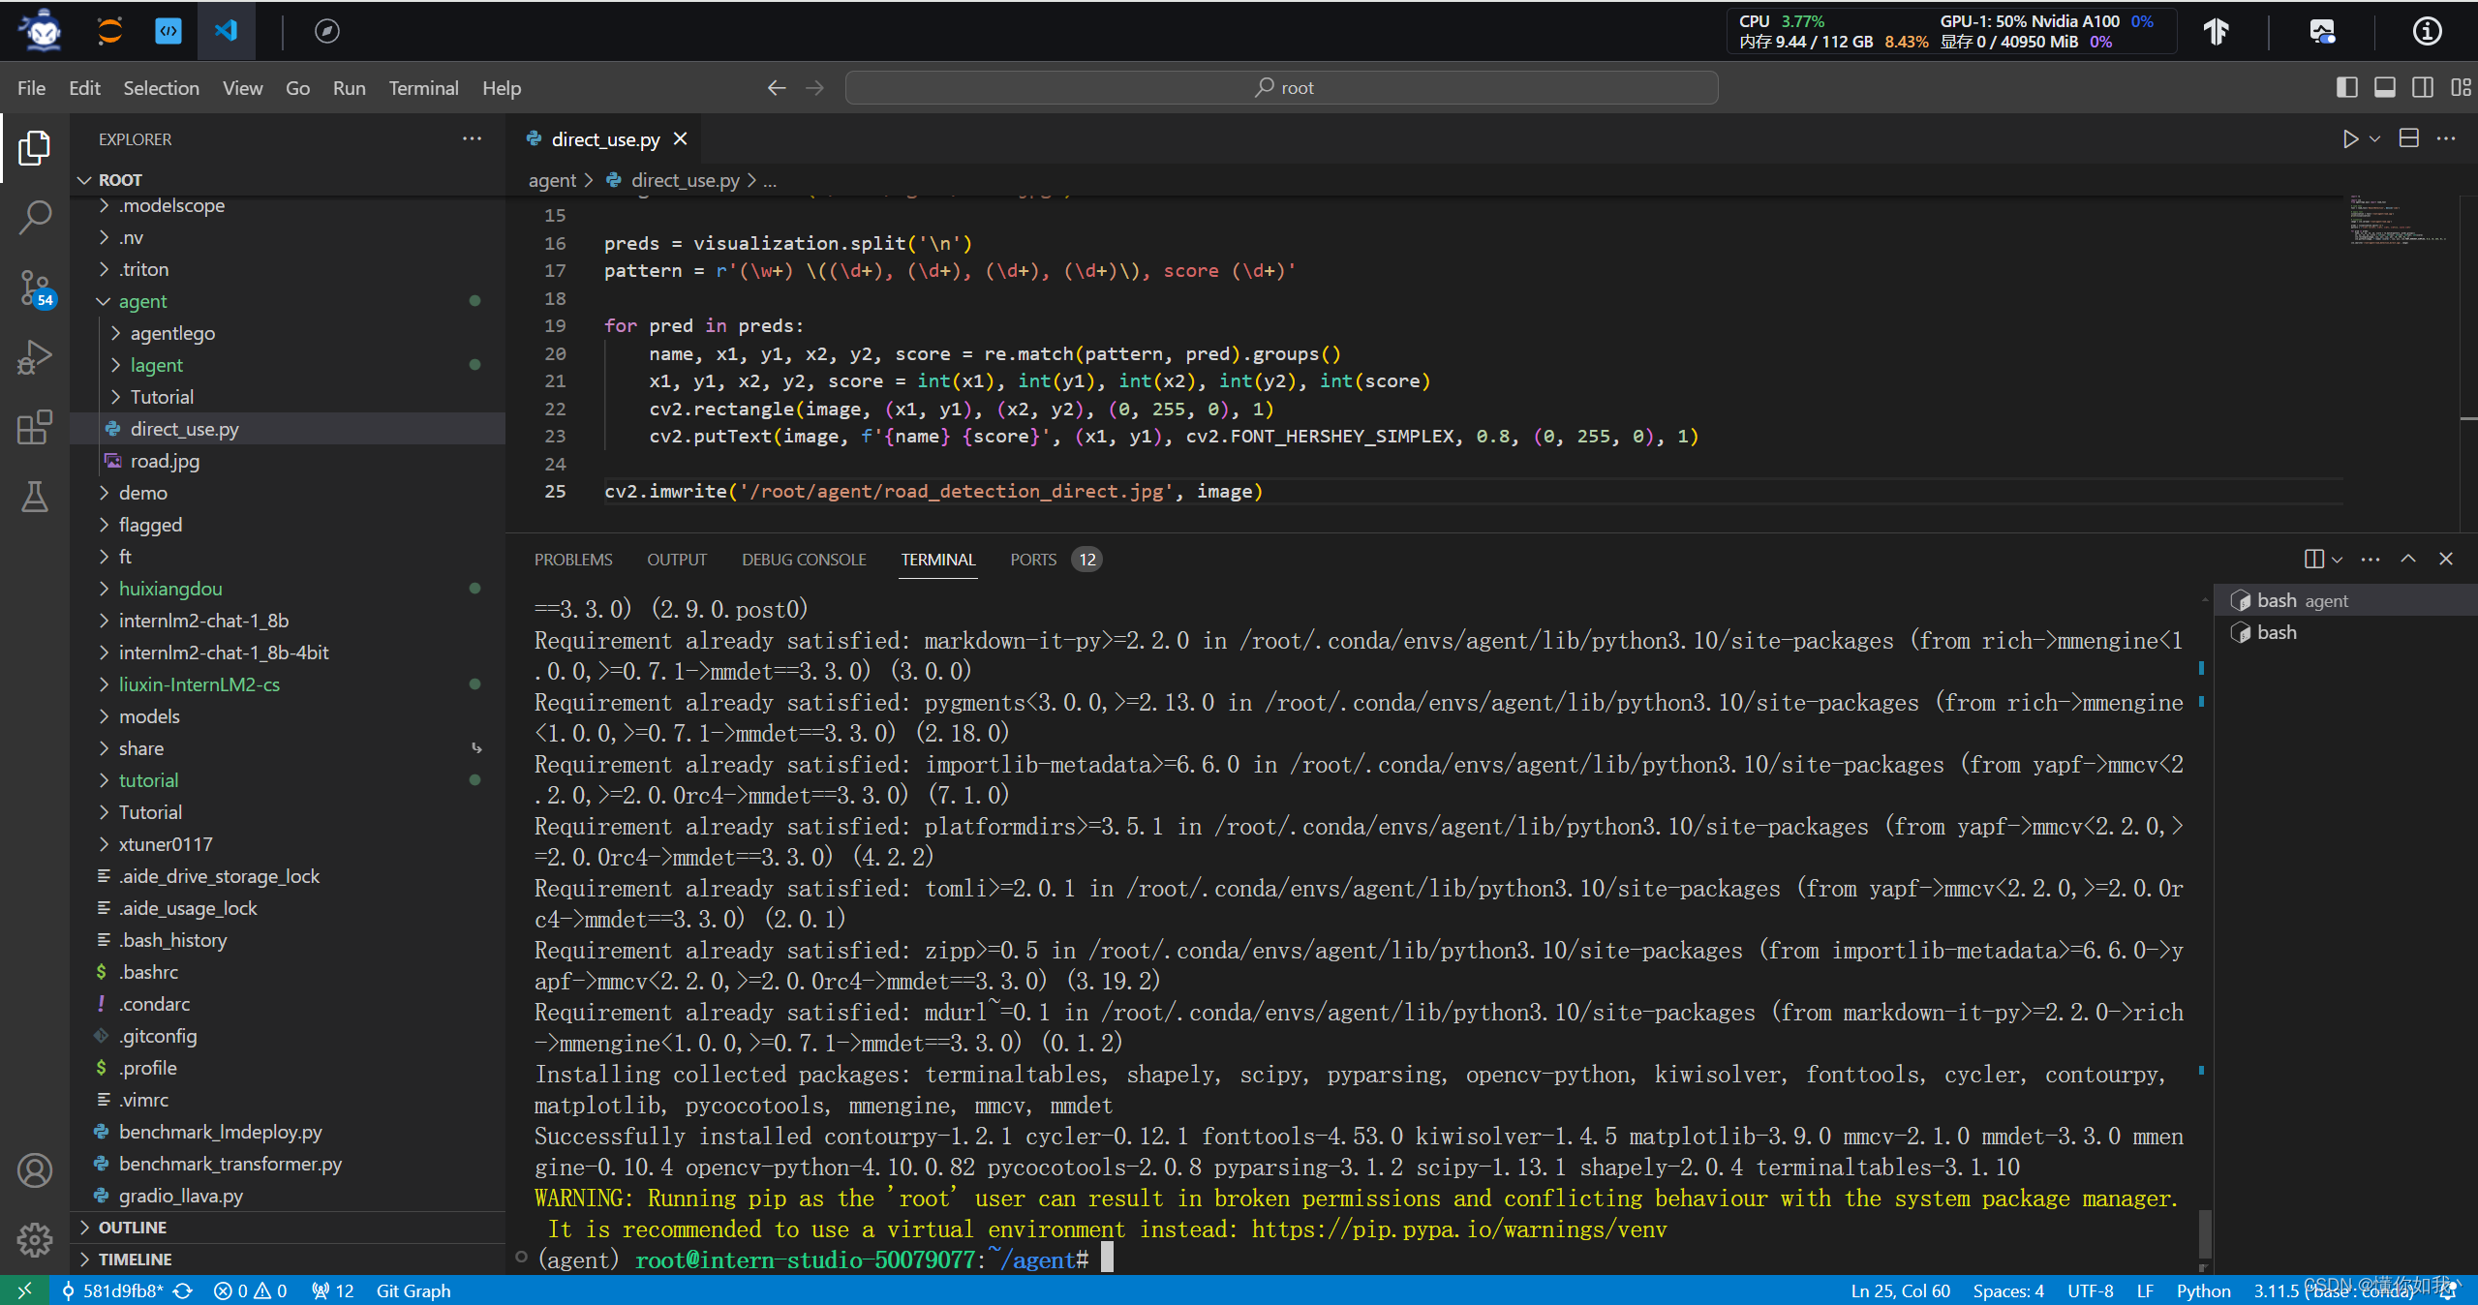Click the compass icon in top bar

point(327,31)
